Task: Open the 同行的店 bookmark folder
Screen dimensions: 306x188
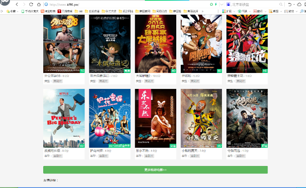Action: coord(160,11)
